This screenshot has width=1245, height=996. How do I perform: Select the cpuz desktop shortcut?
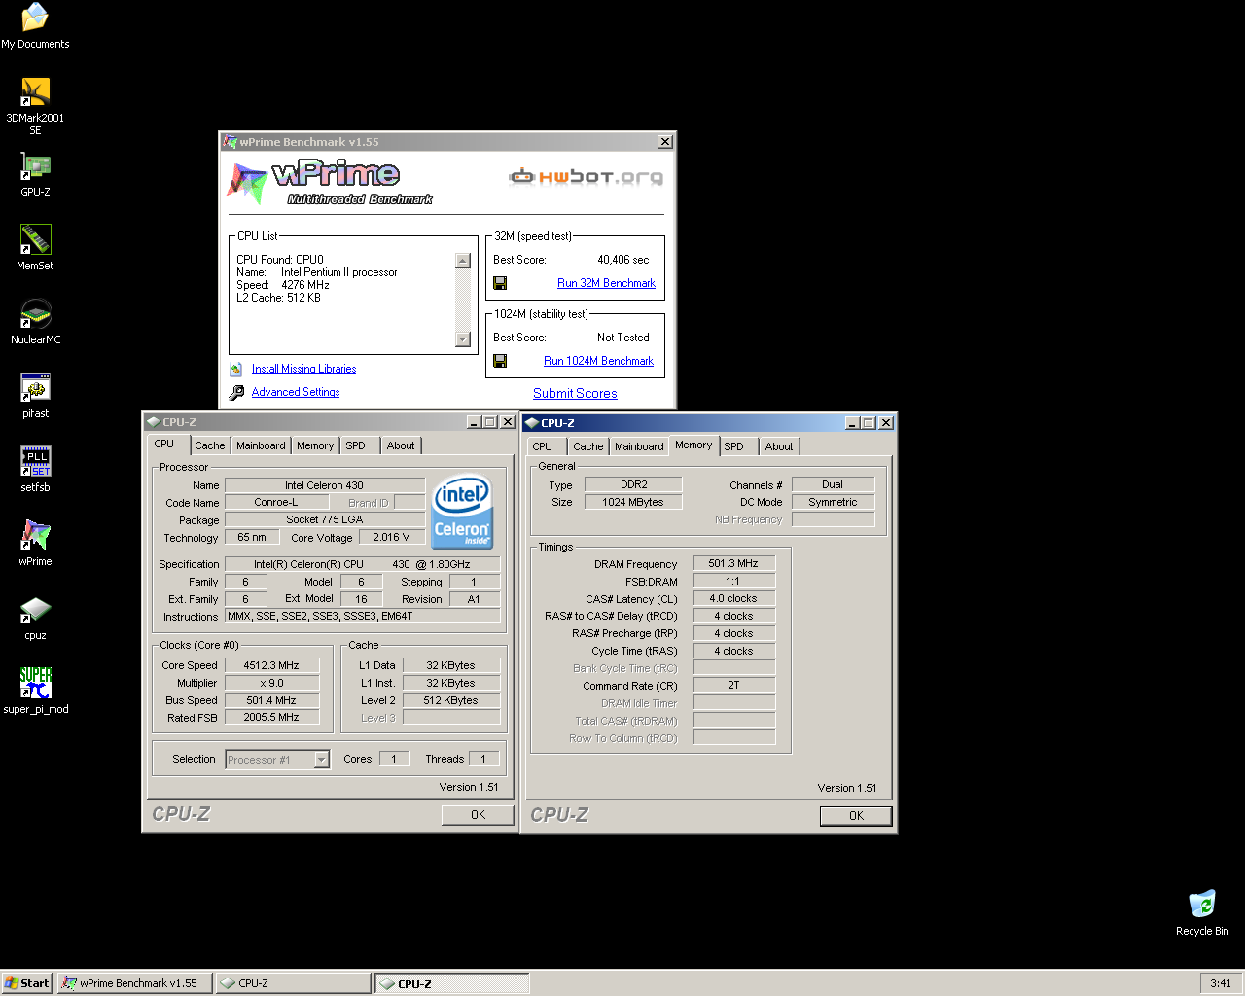point(35,619)
